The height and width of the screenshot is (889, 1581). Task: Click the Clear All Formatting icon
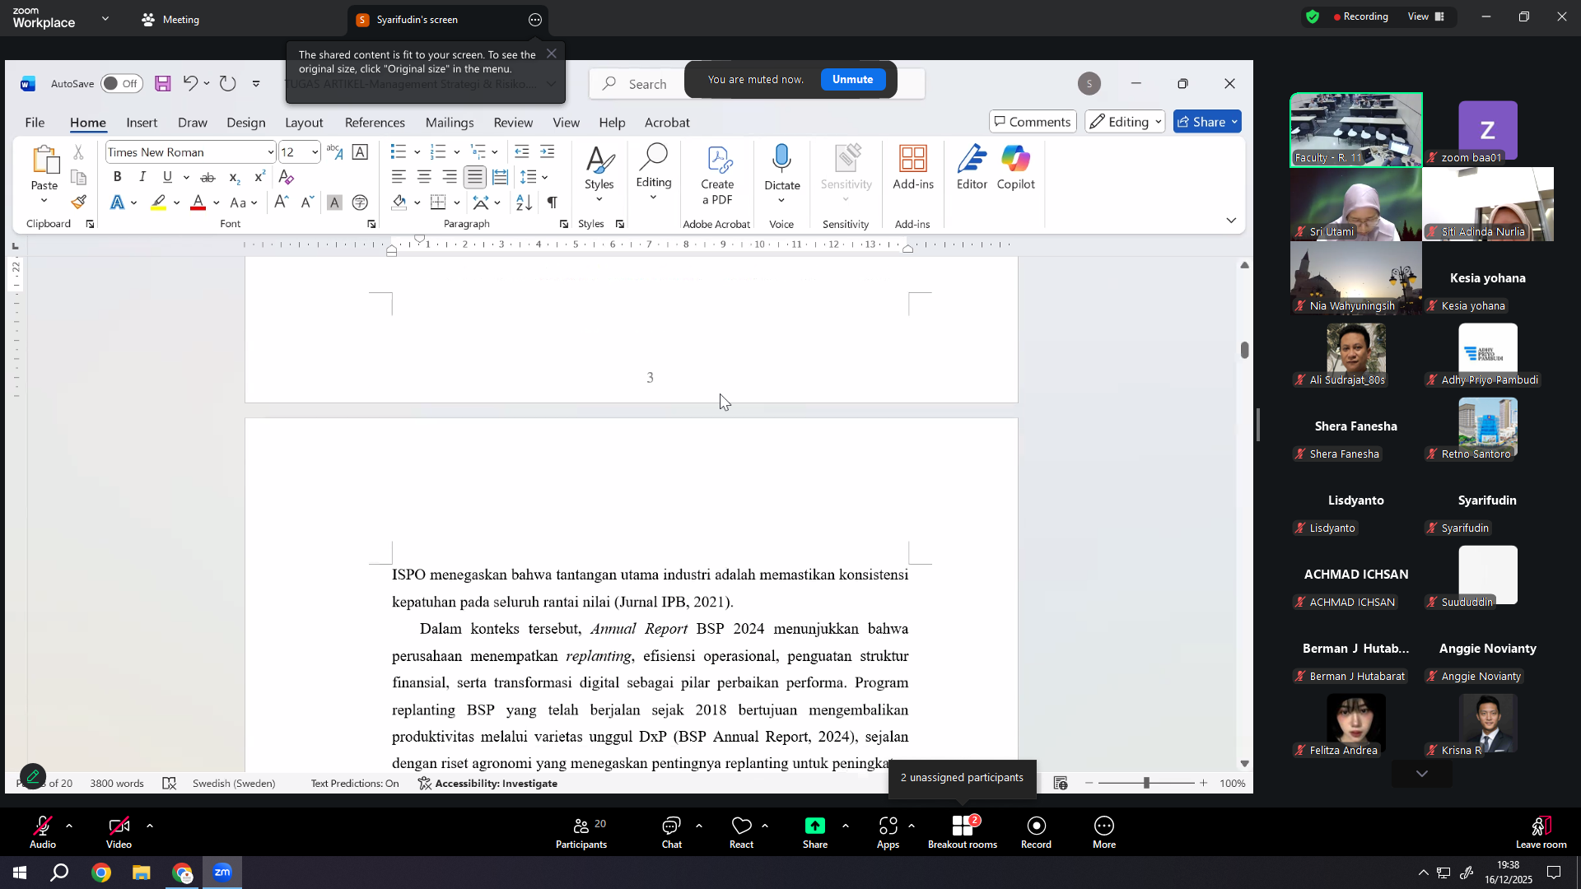pyautogui.click(x=287, y=177)
